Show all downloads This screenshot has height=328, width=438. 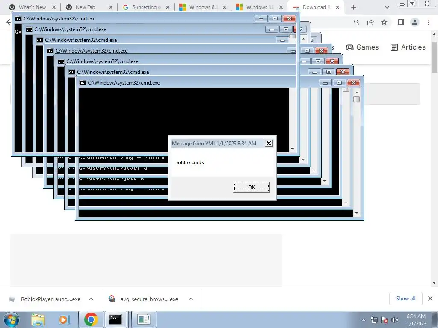pyautogui.click(x=405, y=299)
